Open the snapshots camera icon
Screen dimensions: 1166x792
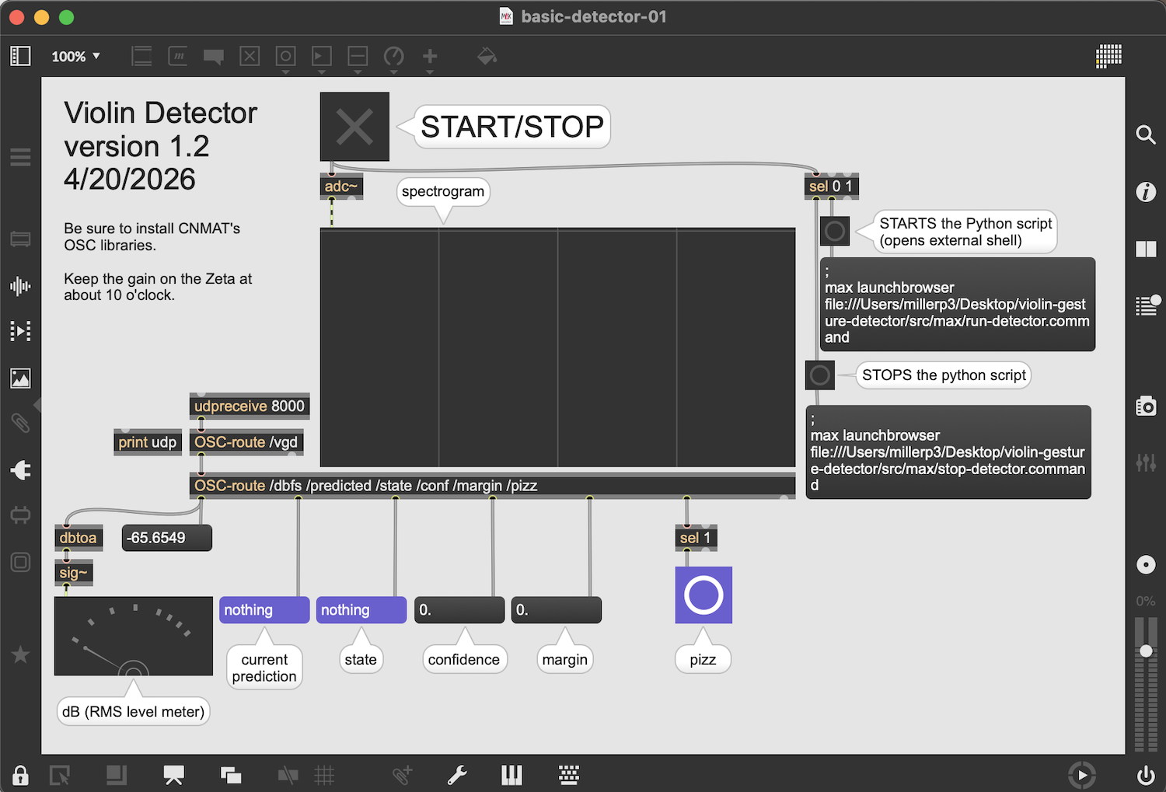tap(1146, 406)
